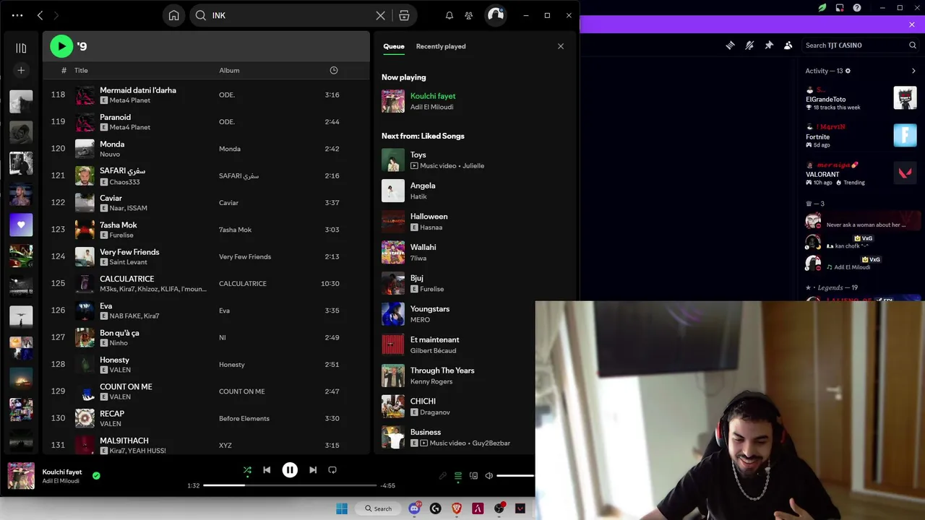Image resolution: width=925 pixels, height=520 pixels.
Task: Open Discord from the taskbar
Action: (x=415, y=508)
